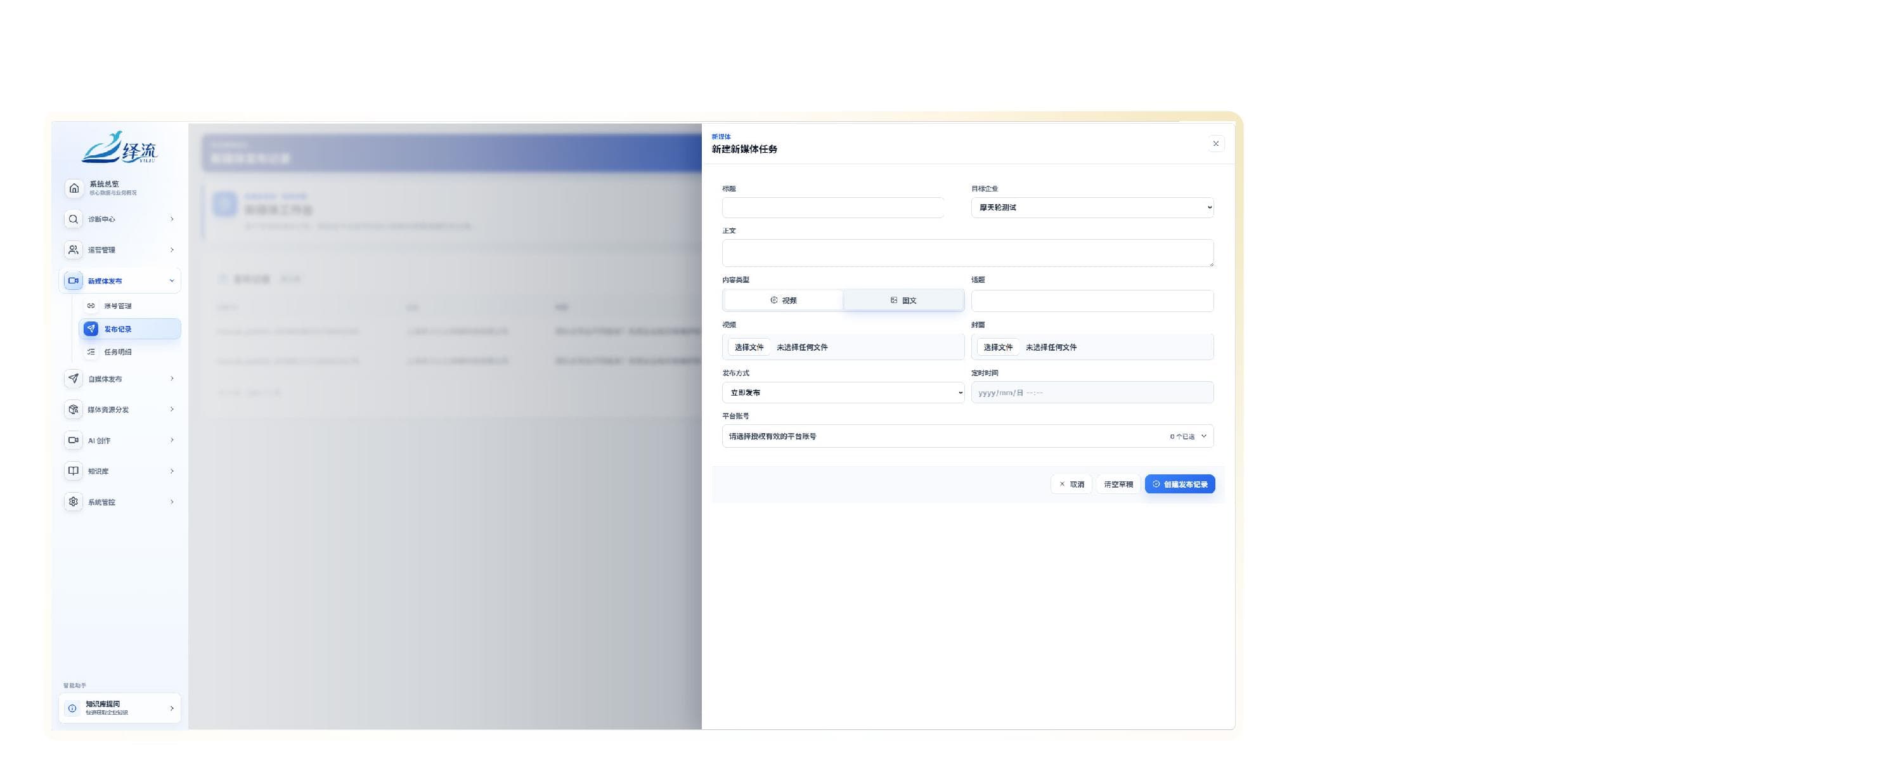The image size is (1902, 761).
Task: Open 系统总览 via its home icon
Action: [74, 188]
